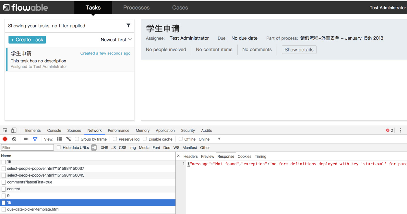407x214 pixels.
Task: Open the Newest first sort dropdown
Action: 116,40
